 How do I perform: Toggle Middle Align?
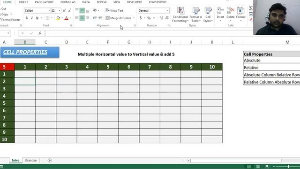click(82, 10)
